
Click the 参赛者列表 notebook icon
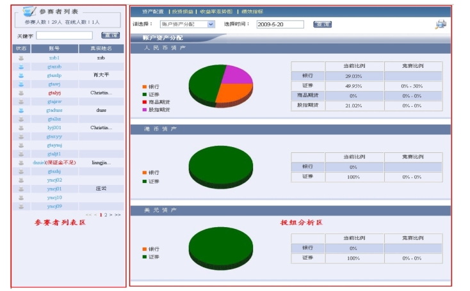tap(29, 12)
